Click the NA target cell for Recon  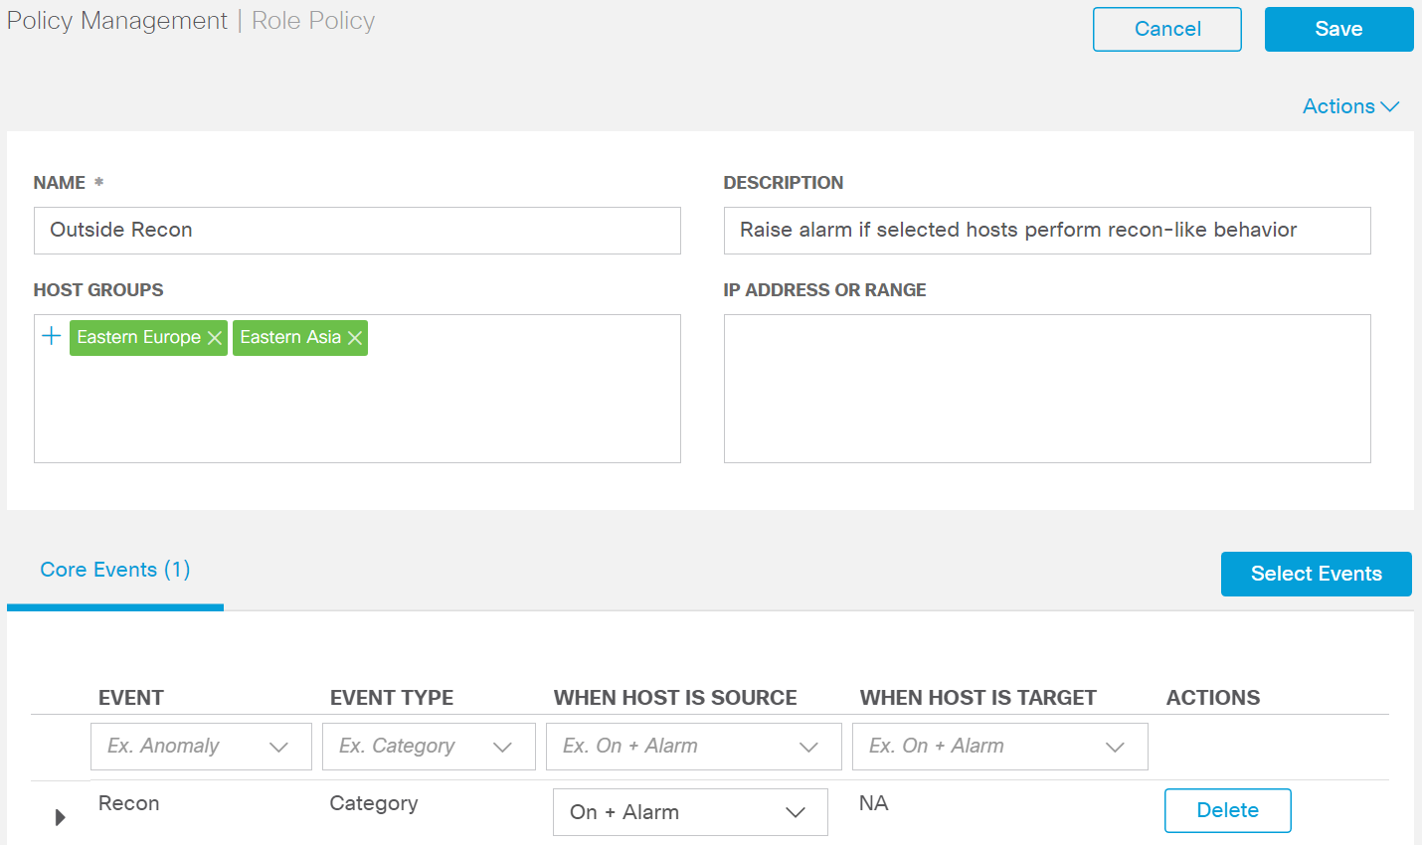873,803
